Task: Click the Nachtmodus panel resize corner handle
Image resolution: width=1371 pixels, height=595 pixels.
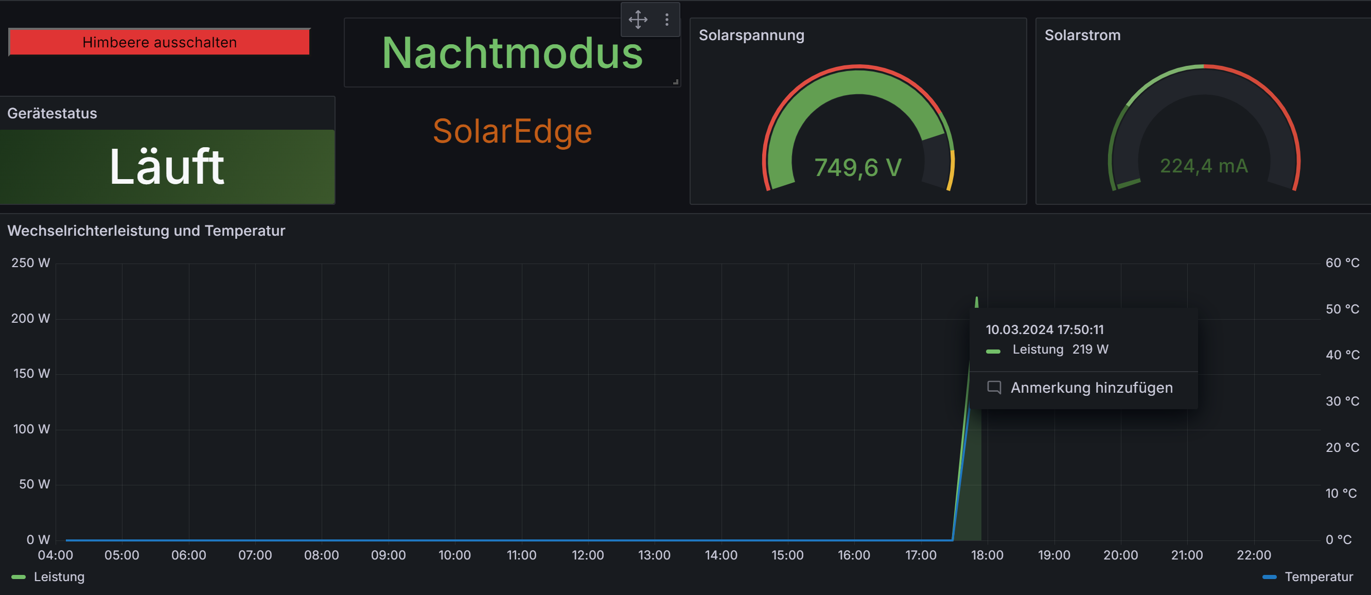Action: tap(675, 82)
